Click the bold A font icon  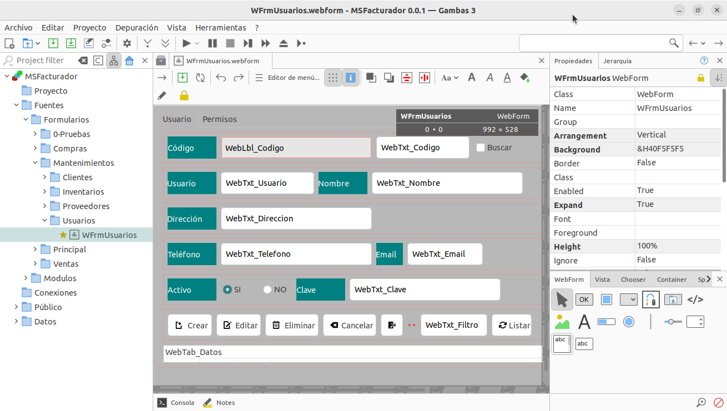(472, 78)
